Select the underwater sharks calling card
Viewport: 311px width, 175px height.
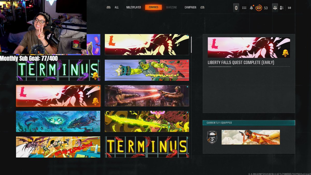coord(58,121)
